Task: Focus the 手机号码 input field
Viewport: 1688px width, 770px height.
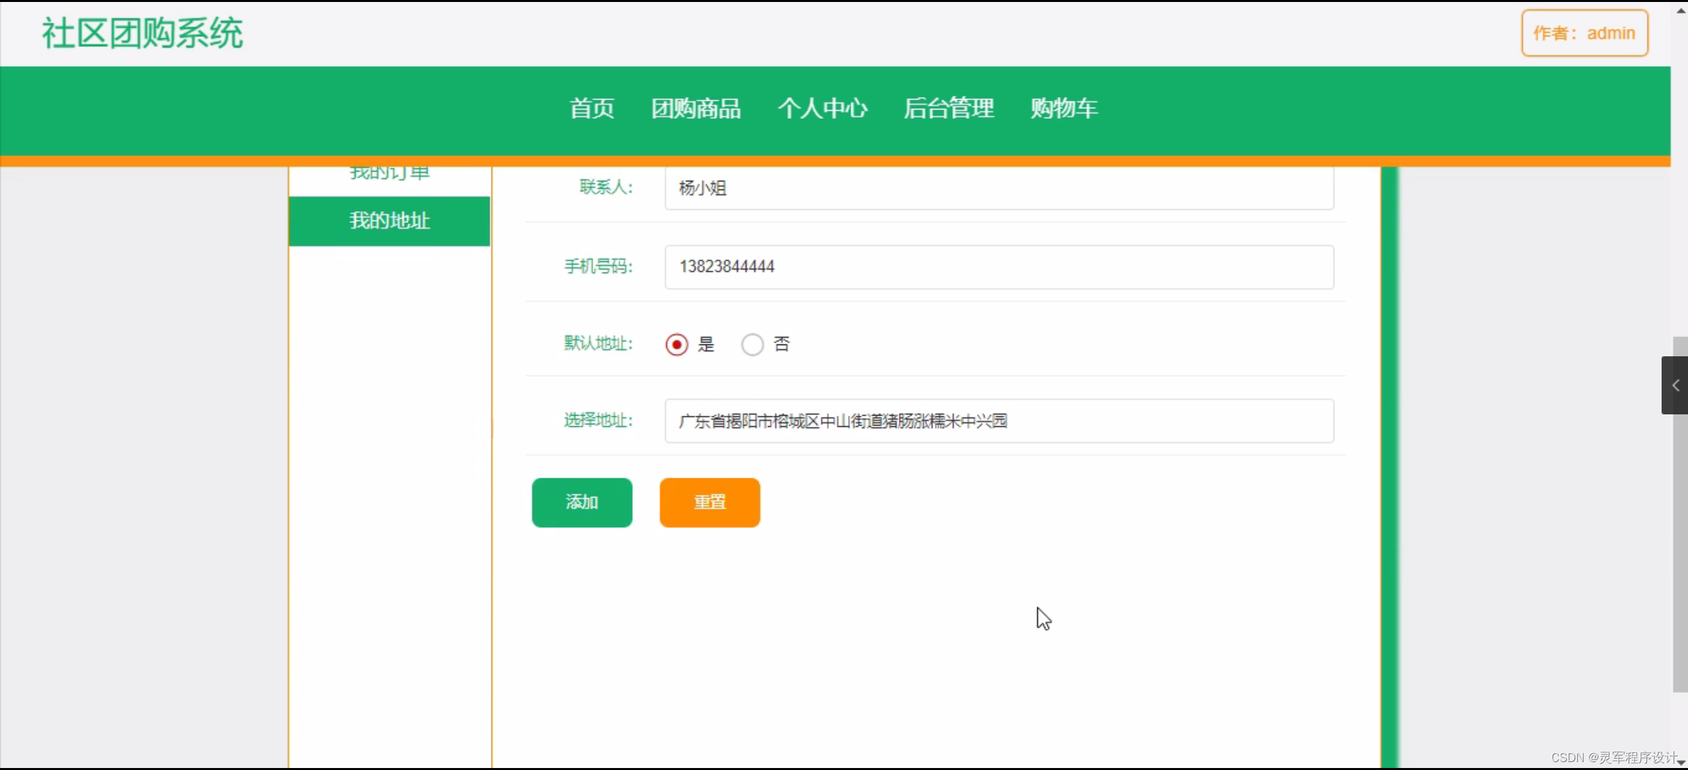Action: (998, 267)
